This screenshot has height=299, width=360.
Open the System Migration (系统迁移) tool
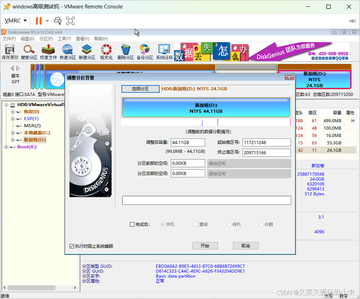pyautogui.click(x=164, y=52)
